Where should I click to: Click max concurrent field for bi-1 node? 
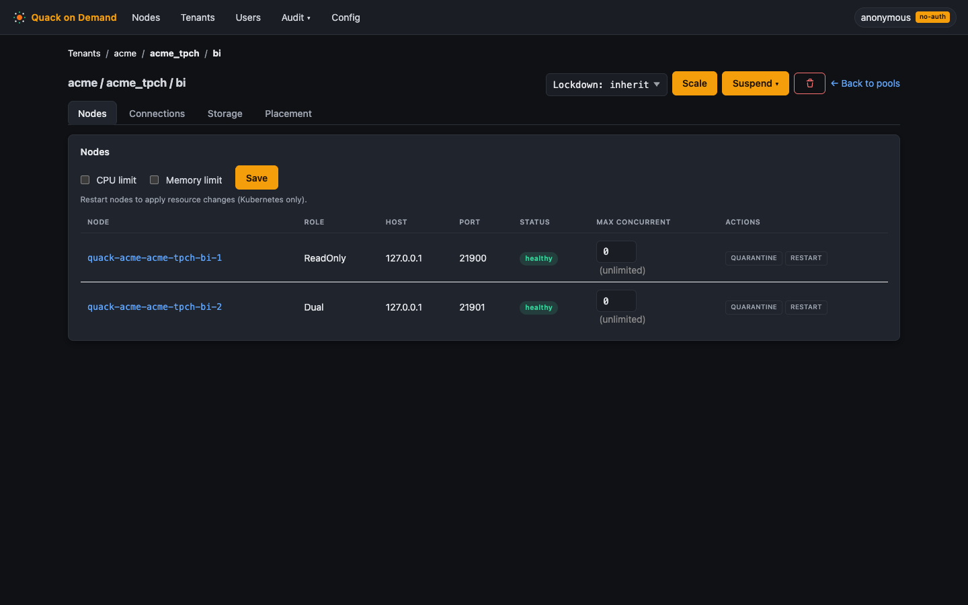616,251
